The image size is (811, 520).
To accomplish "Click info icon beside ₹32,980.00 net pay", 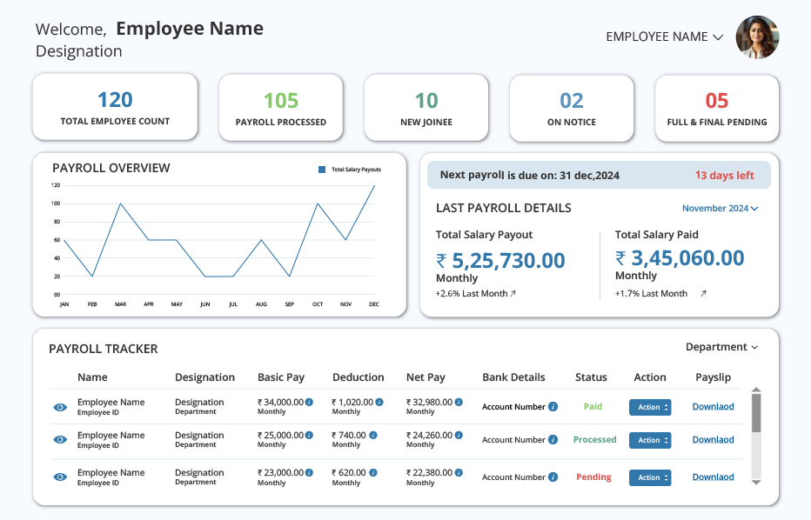I will click(459, 402).
